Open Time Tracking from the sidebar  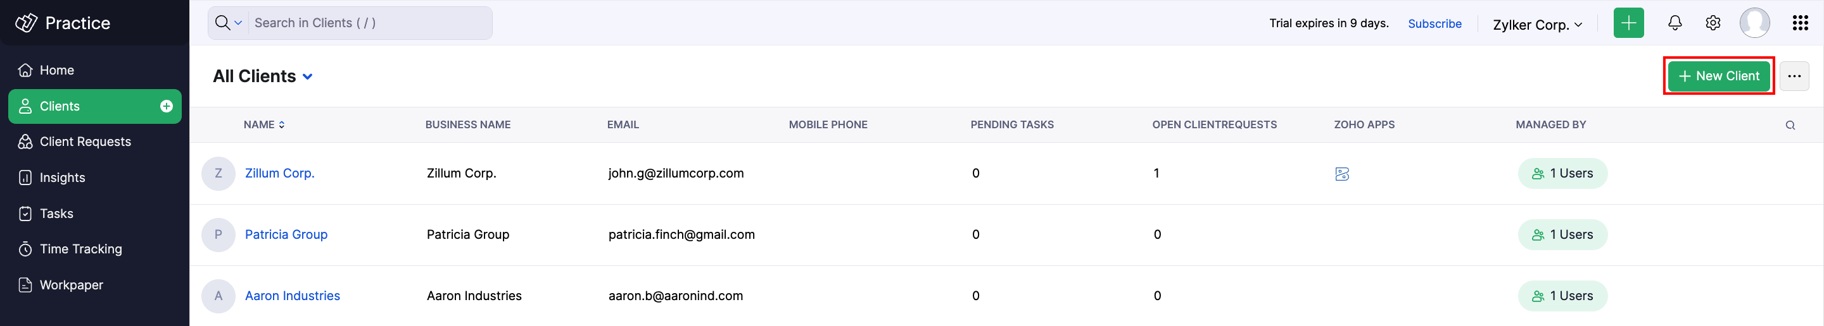tap(80, 249)
